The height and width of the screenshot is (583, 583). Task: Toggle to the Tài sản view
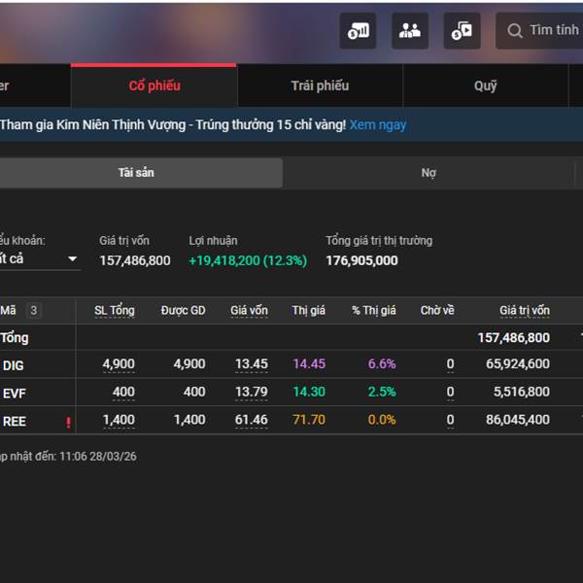136,173
